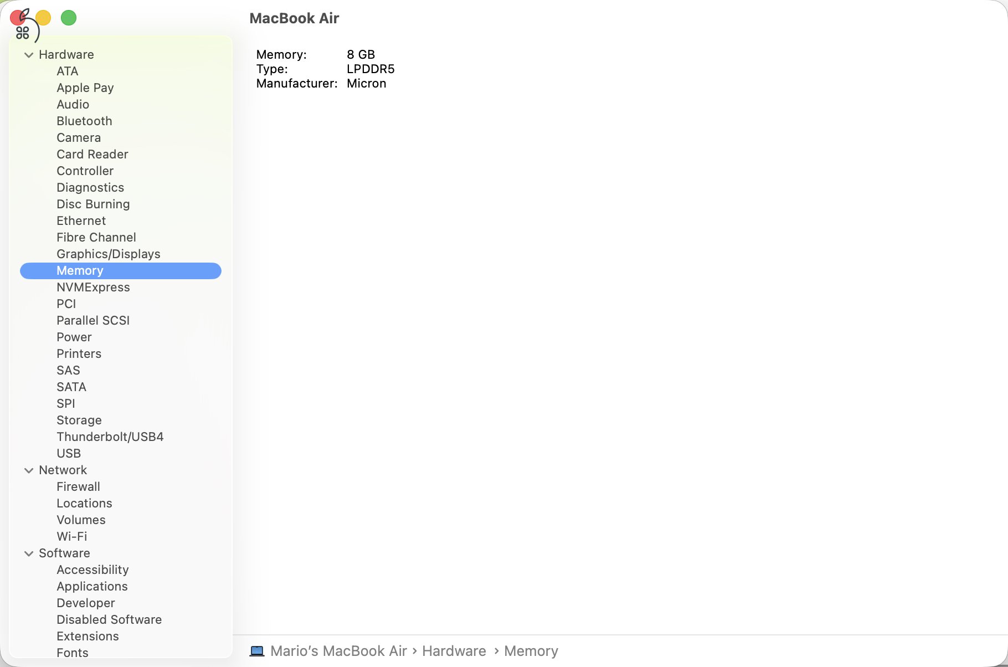Collapse the Network section chevron
This screenshot has height=667, width=1008.
29,470
